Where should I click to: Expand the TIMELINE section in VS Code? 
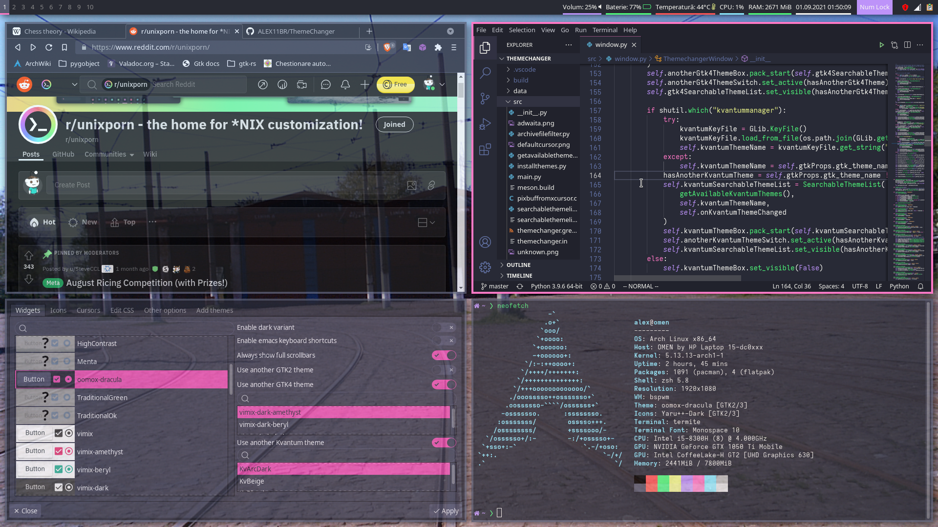coord(519,275)
